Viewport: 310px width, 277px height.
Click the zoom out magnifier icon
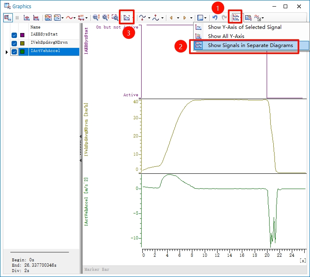[x=96, y=18]
